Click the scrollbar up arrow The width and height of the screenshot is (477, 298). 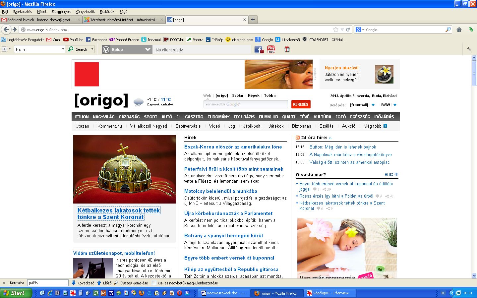coord(474,58)
